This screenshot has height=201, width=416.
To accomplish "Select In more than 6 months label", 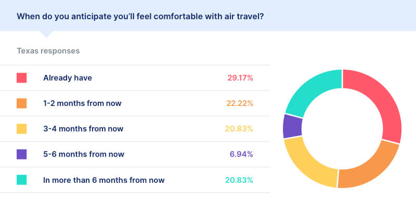I will point(103,180).
